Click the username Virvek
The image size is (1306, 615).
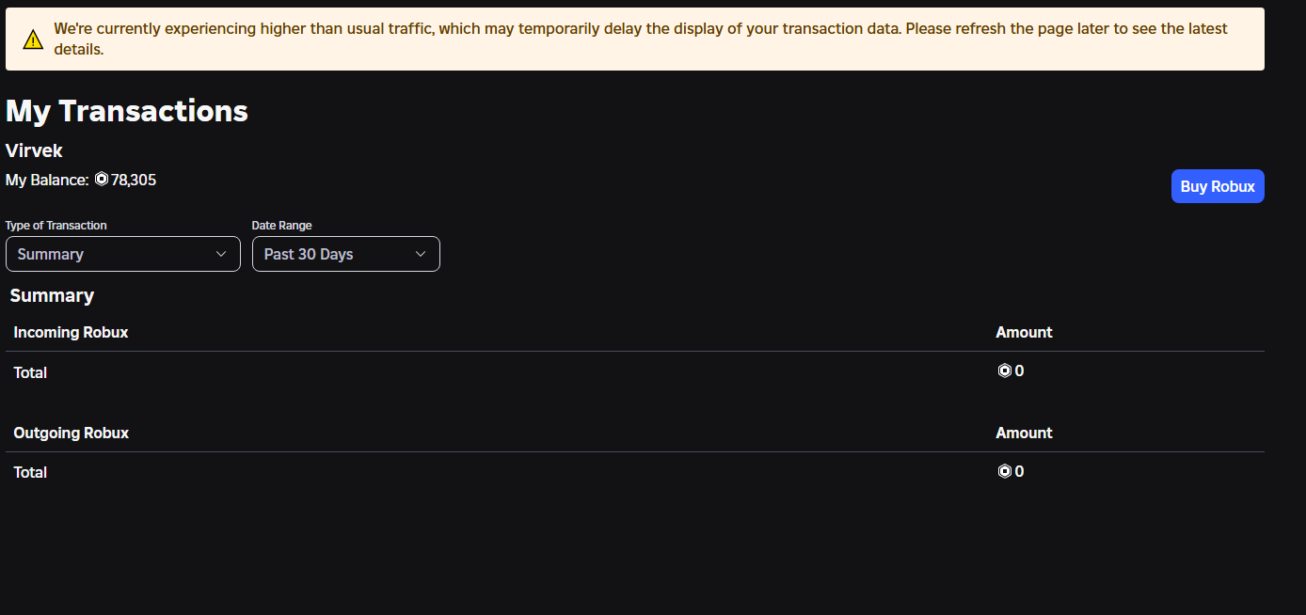[34, 150]
